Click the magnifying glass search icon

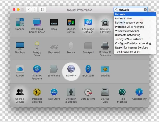click(116, 10)
